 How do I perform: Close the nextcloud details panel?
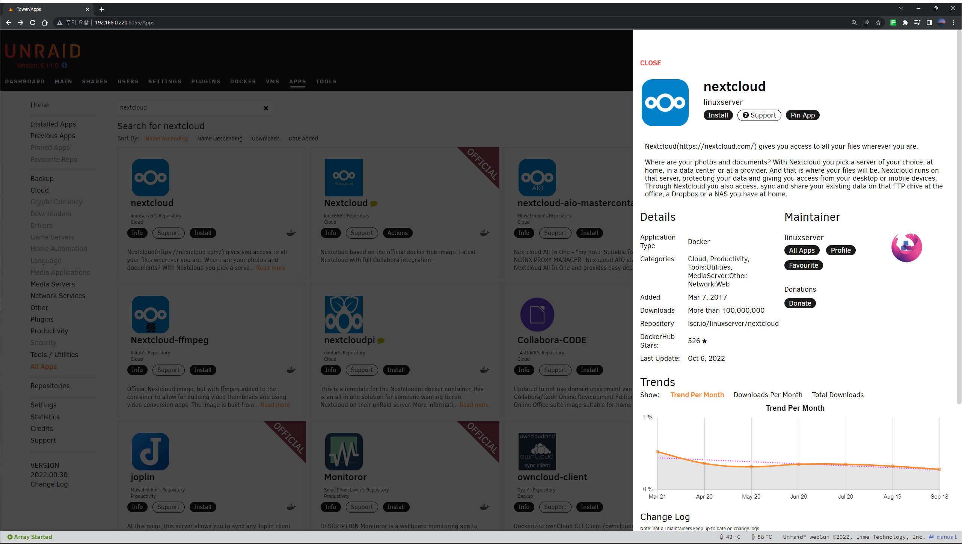650,63
